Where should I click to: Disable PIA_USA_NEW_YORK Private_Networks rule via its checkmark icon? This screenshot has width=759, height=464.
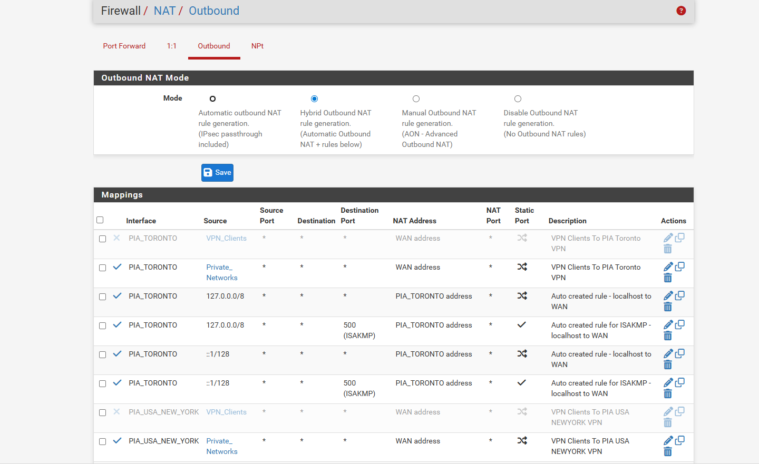click(x=117, y=441)
